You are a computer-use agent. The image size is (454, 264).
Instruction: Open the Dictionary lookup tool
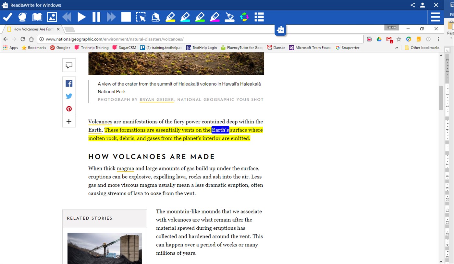(37, 17)
